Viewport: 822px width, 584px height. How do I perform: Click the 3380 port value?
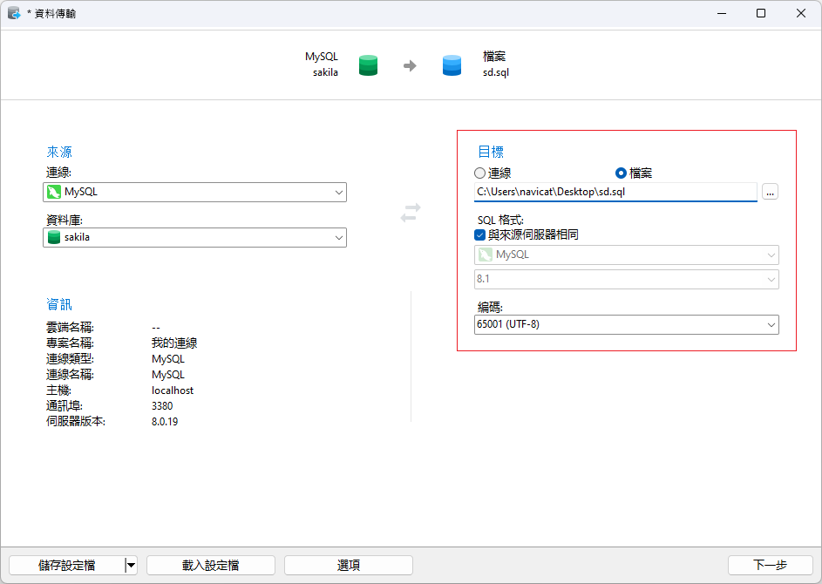click(x=162, y=406)
